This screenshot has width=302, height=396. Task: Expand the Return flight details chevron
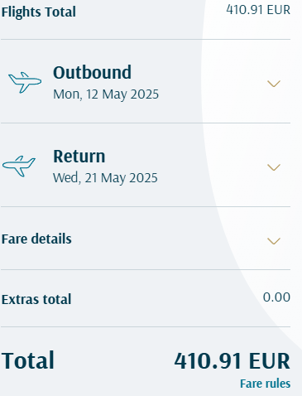click(274, 167)
